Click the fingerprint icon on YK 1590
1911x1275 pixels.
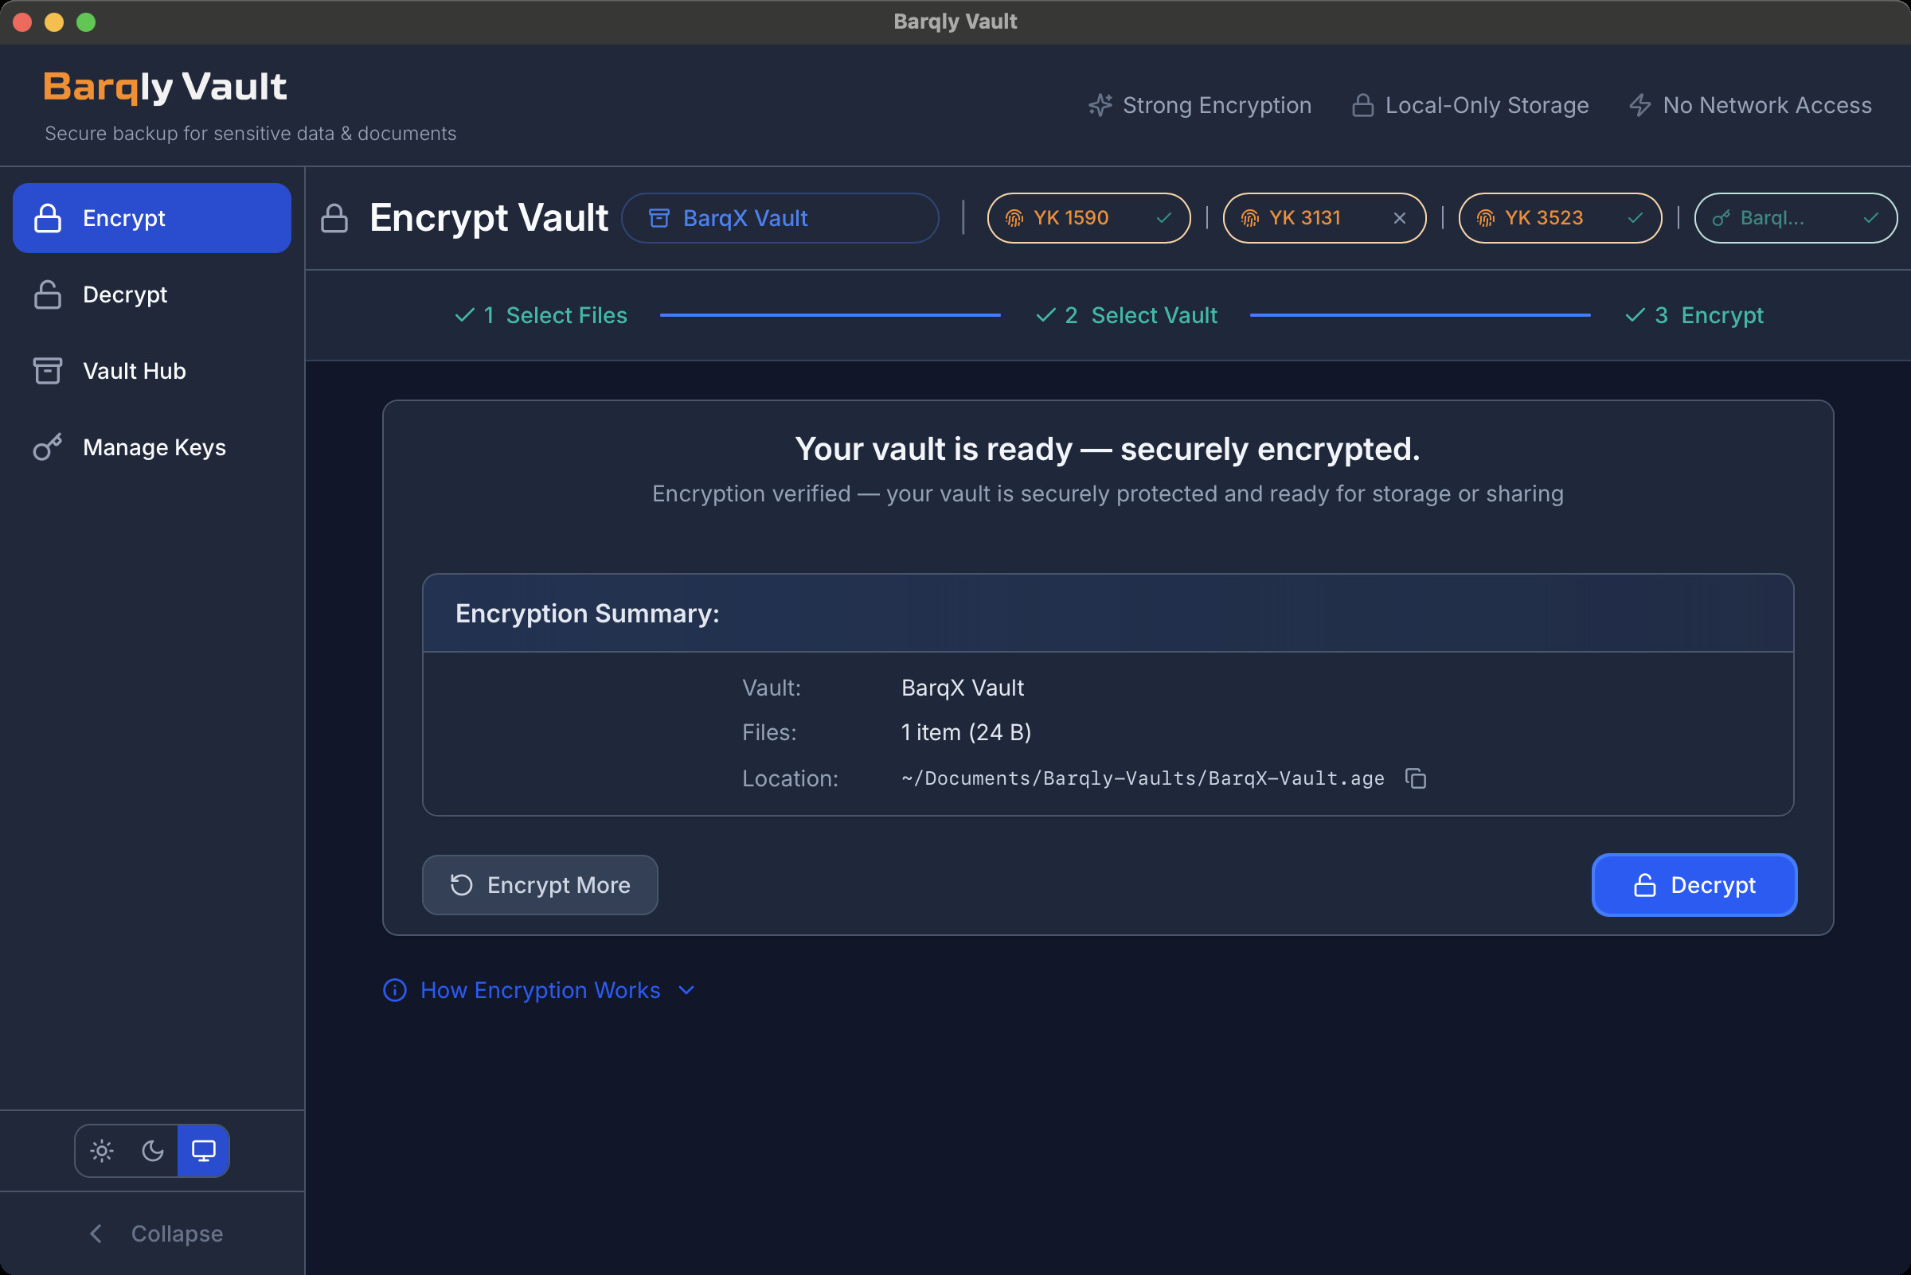[1014, 218]
